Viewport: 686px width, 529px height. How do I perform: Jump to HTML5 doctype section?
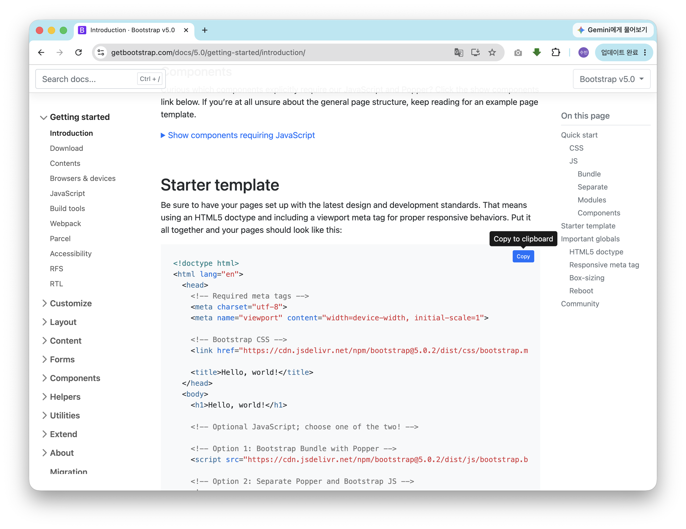click(596, 252)
